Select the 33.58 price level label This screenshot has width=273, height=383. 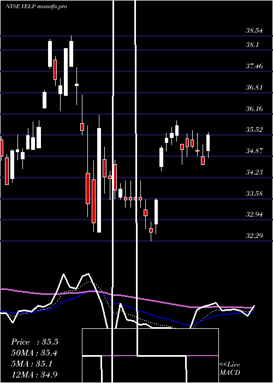point(254,194)
